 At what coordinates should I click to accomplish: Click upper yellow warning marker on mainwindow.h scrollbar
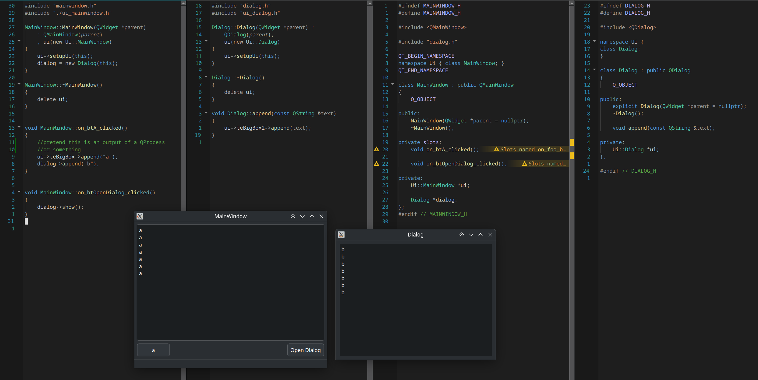pyautogui.click(x=572, y=142)
